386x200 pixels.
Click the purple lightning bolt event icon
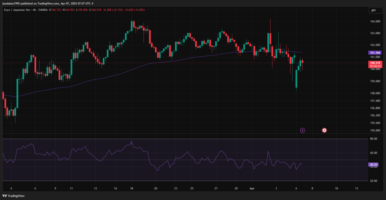tap(303, 130)
